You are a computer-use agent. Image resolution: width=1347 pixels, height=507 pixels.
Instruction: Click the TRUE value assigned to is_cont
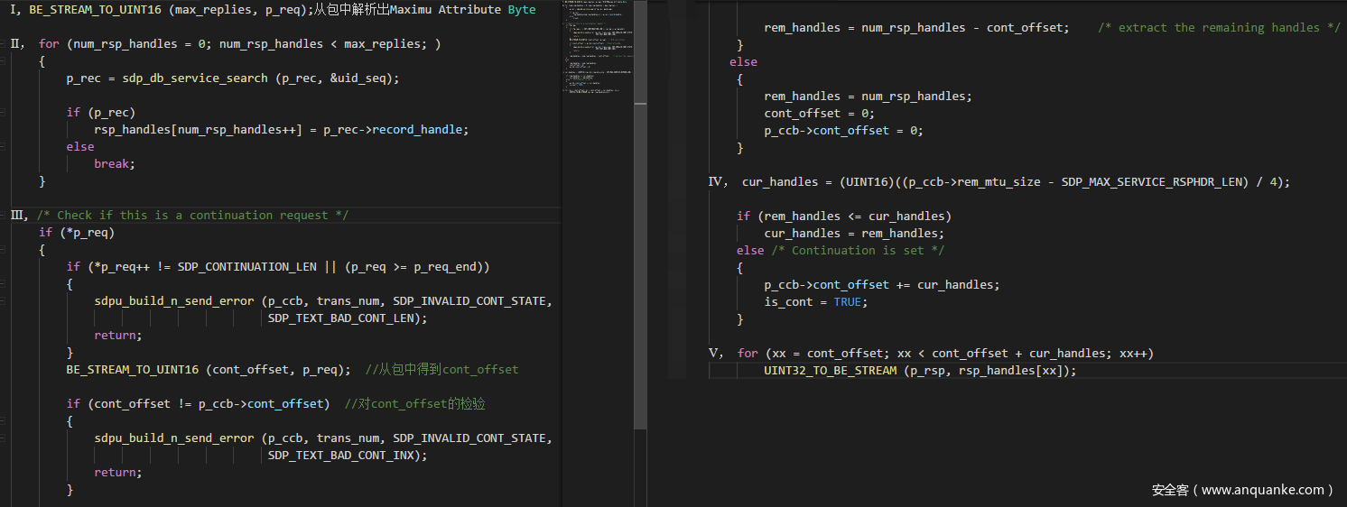pyautogui.click(x=847, y=302)
